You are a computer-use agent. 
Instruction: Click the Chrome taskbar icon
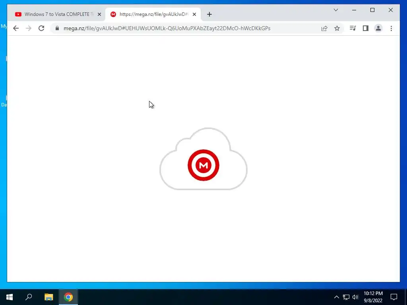pos(68,297)
